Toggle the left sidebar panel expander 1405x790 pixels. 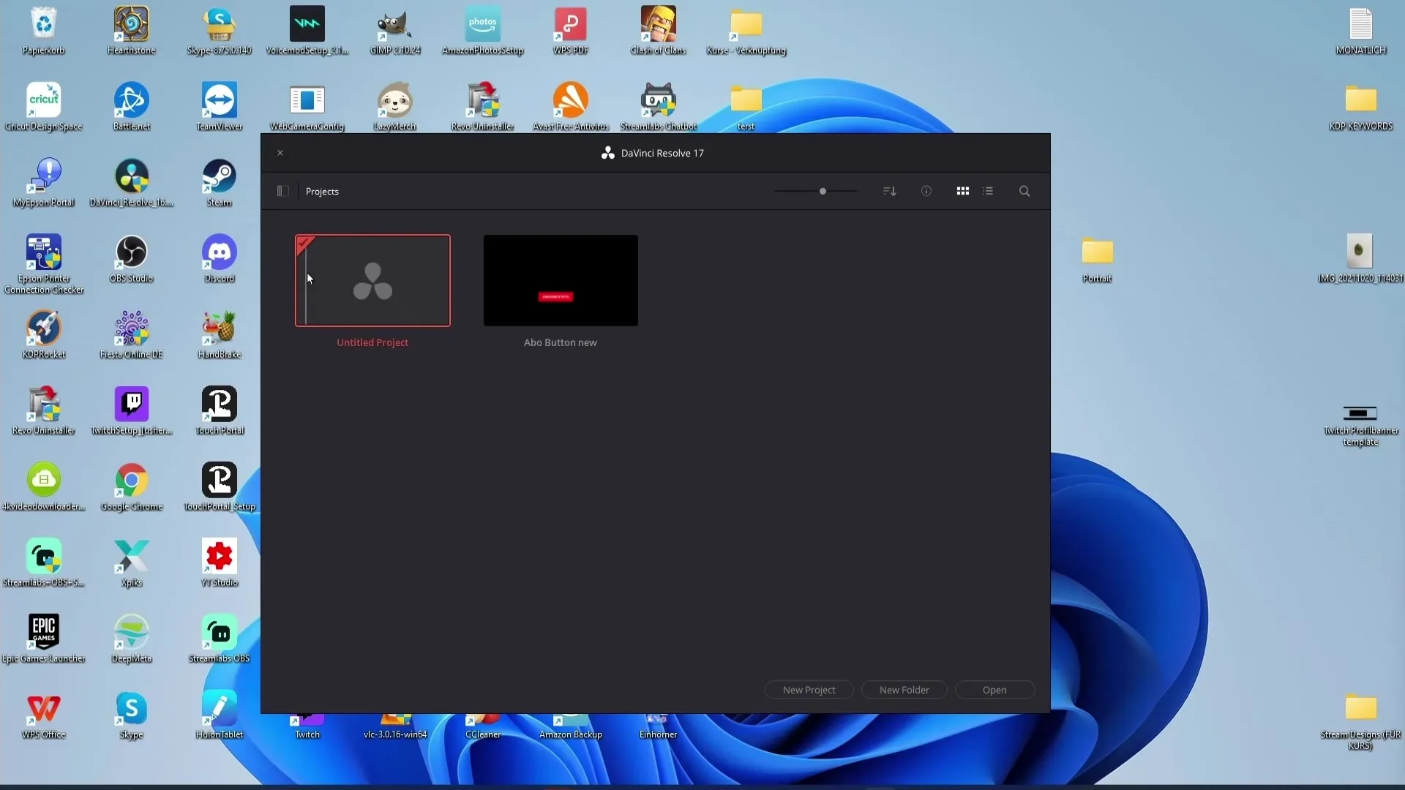click(x=282, y=191)
